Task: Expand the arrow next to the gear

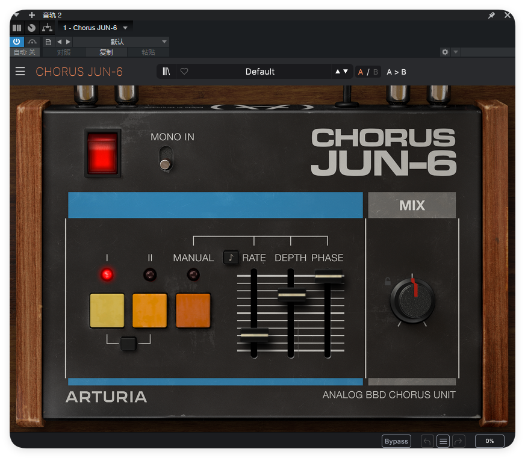Action: click(x=456, y=52)
